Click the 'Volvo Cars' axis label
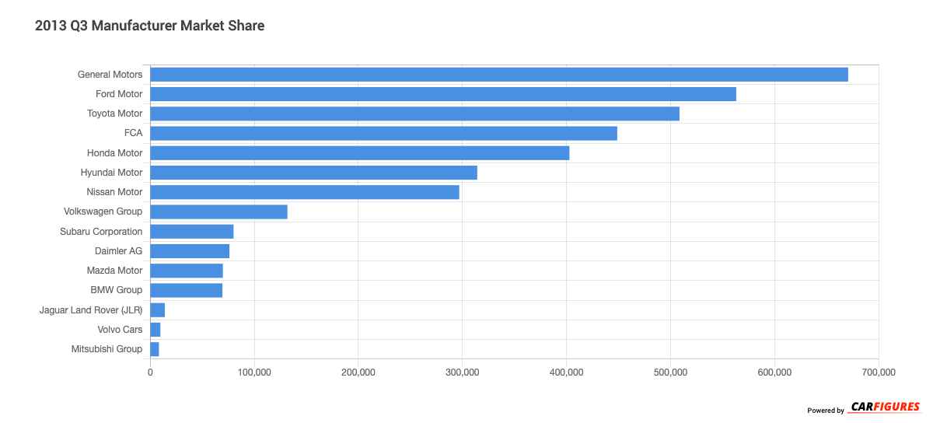This screenshot has height=423, width=933. pos(120,330)
